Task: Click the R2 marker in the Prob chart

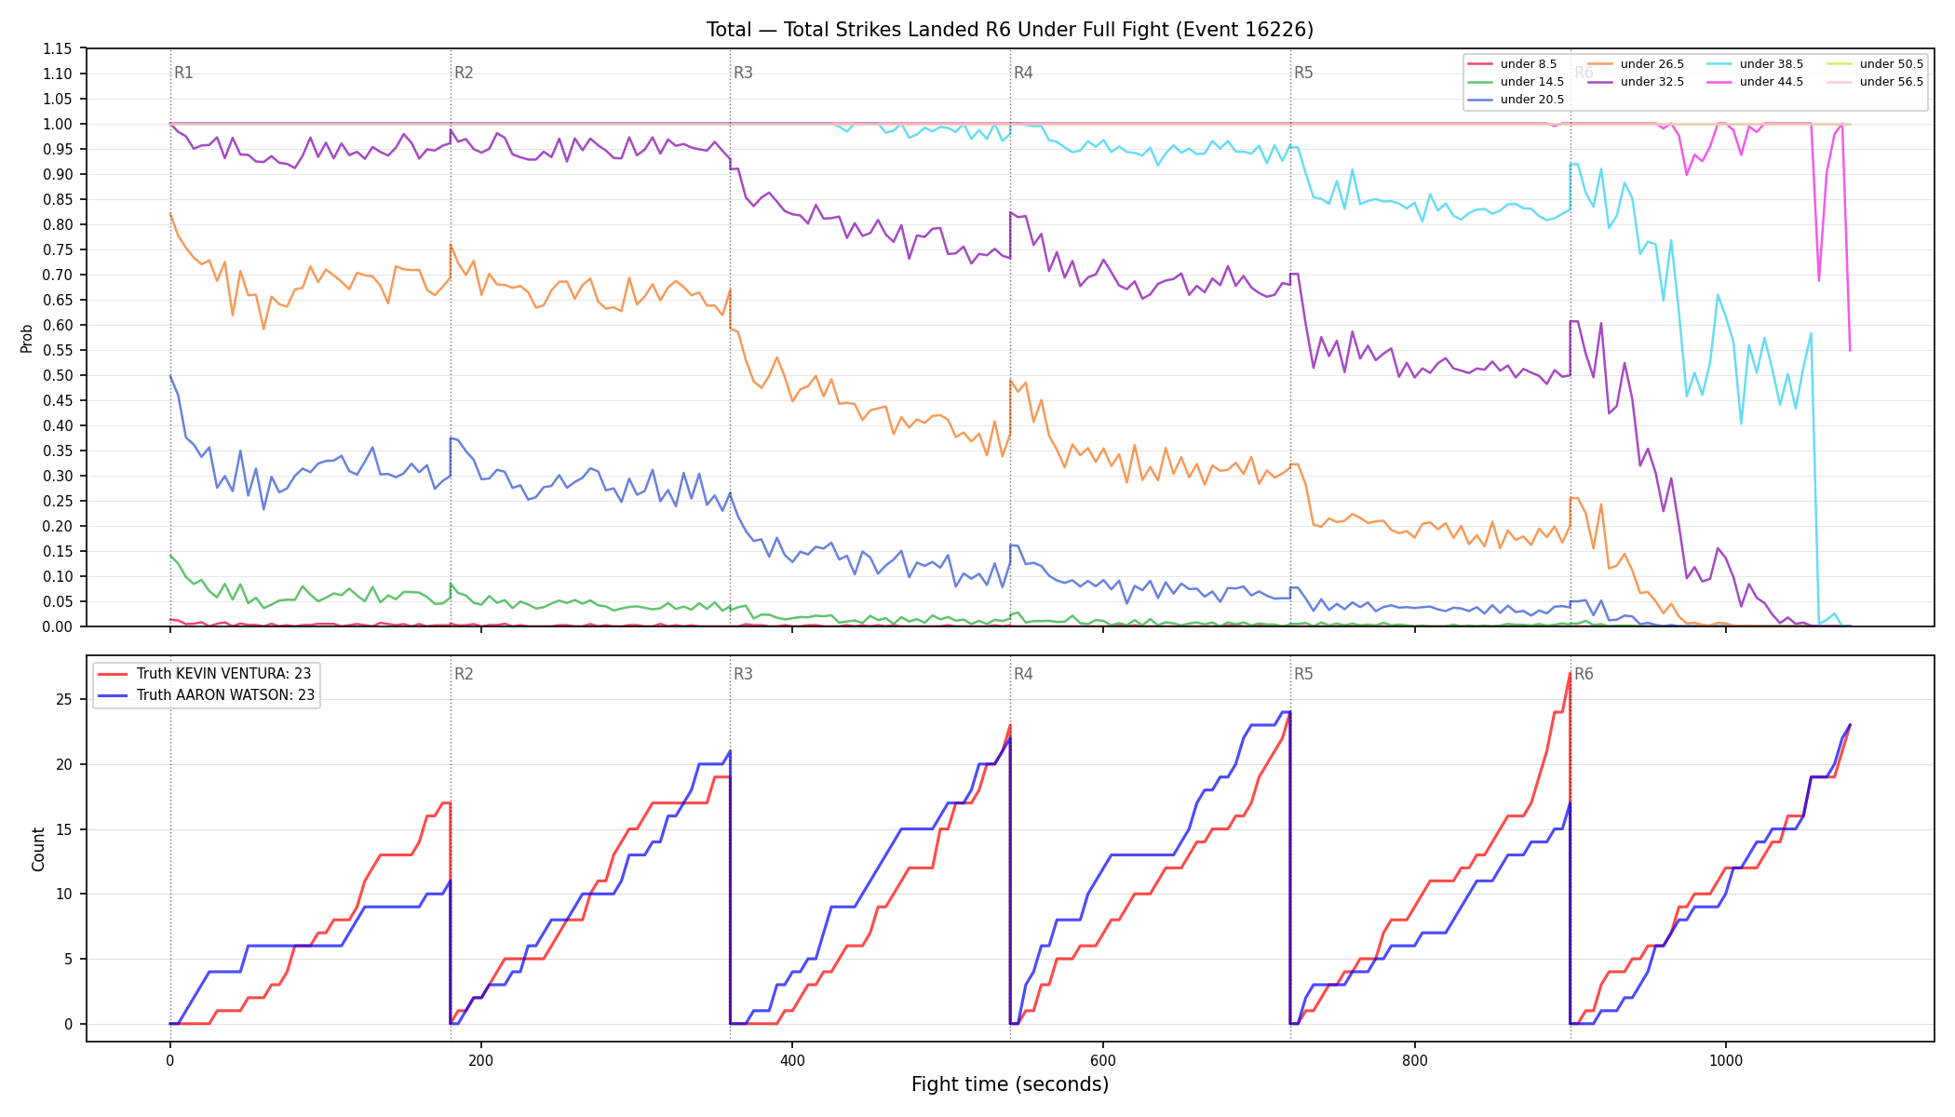Action: pos(464,73)
